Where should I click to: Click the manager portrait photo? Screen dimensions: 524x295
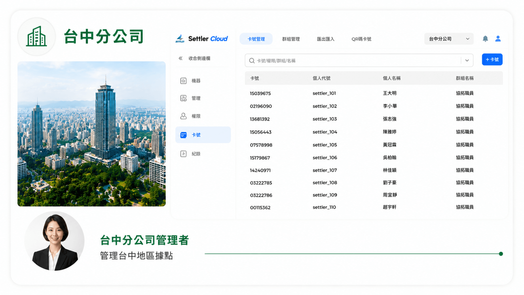tap(55, 241)
